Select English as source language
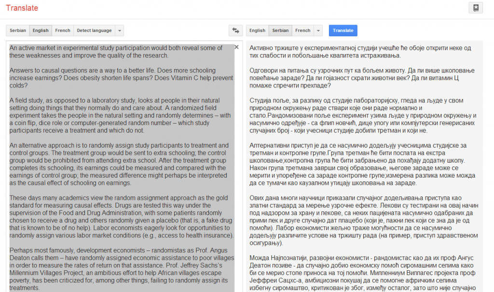494x292 pixels. click(x=41, y=30)
